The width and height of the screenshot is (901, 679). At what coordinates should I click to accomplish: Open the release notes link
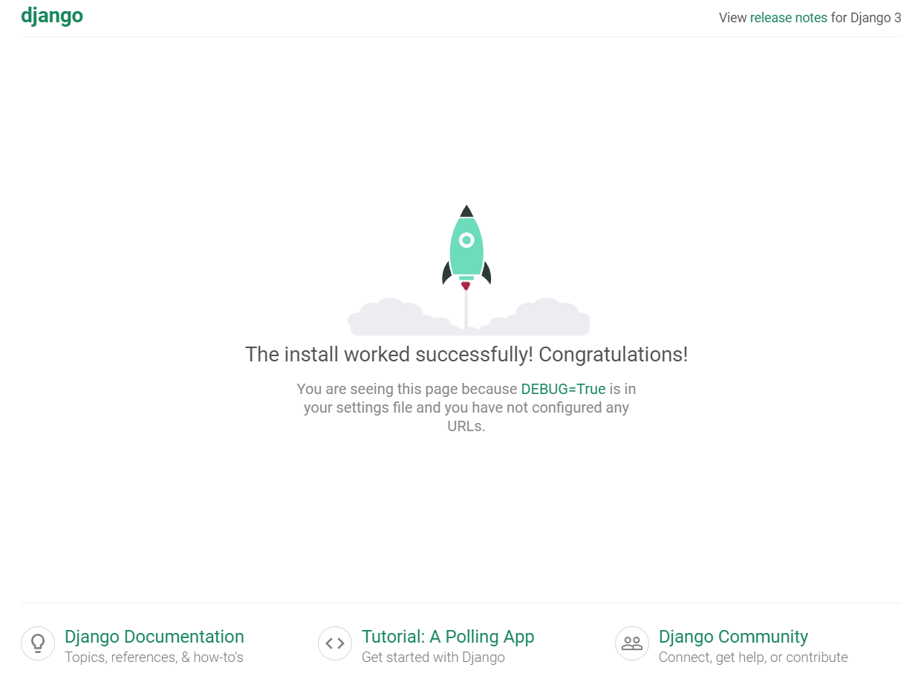[x=788, y=18]
